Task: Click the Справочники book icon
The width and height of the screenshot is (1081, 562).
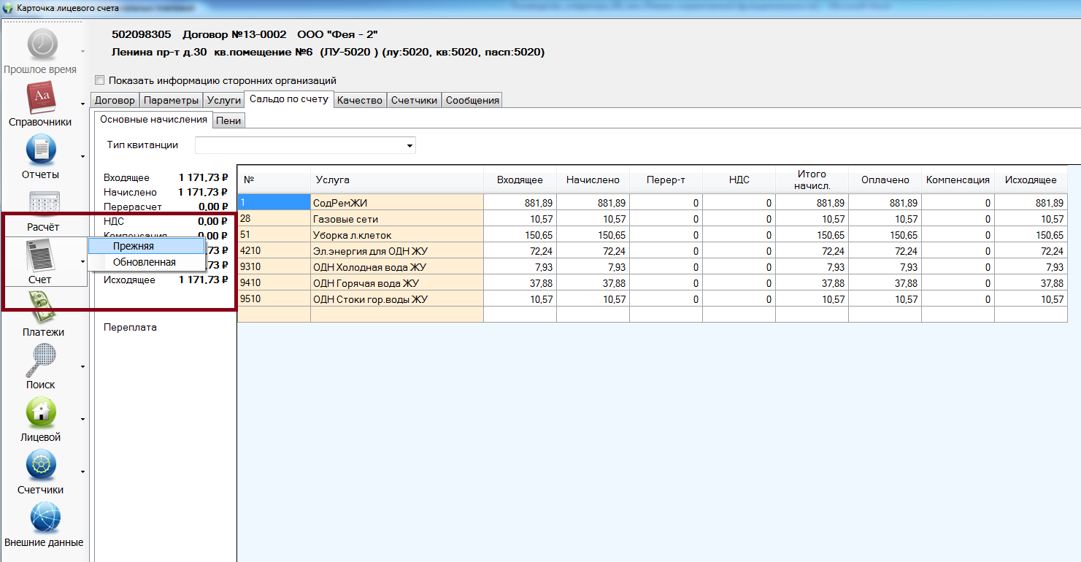Action: click(41, 98)
